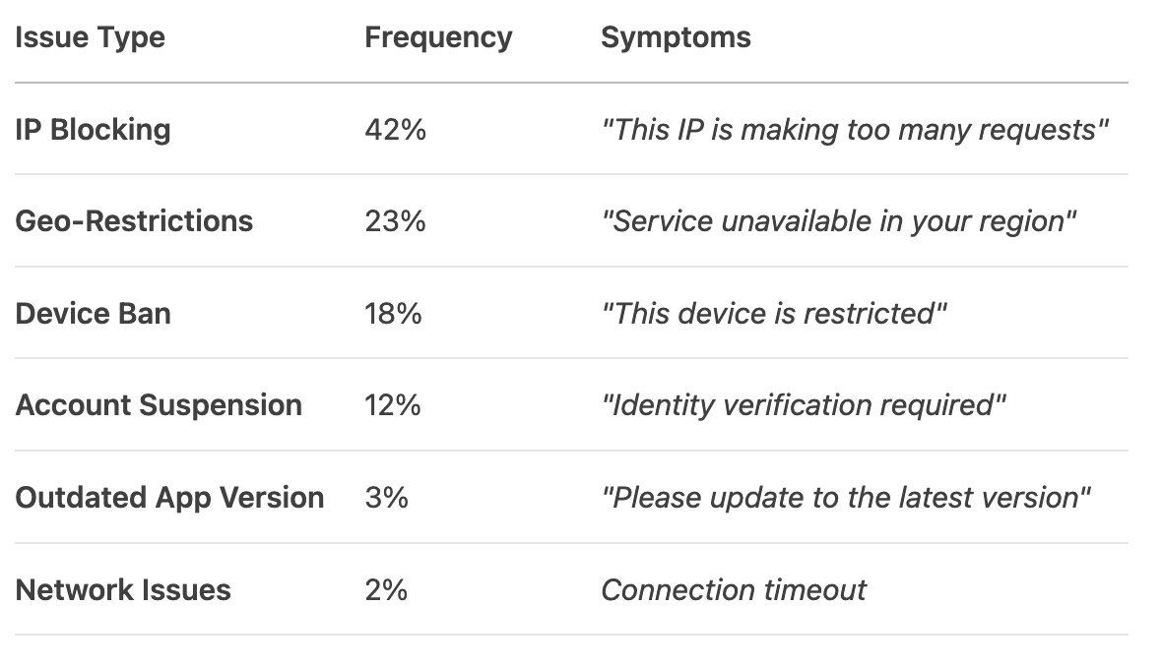
Task: Click the 18% frequency value
Action: coord(393,314)
